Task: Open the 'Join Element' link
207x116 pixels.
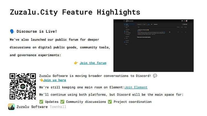Action: tap(136, 87)
